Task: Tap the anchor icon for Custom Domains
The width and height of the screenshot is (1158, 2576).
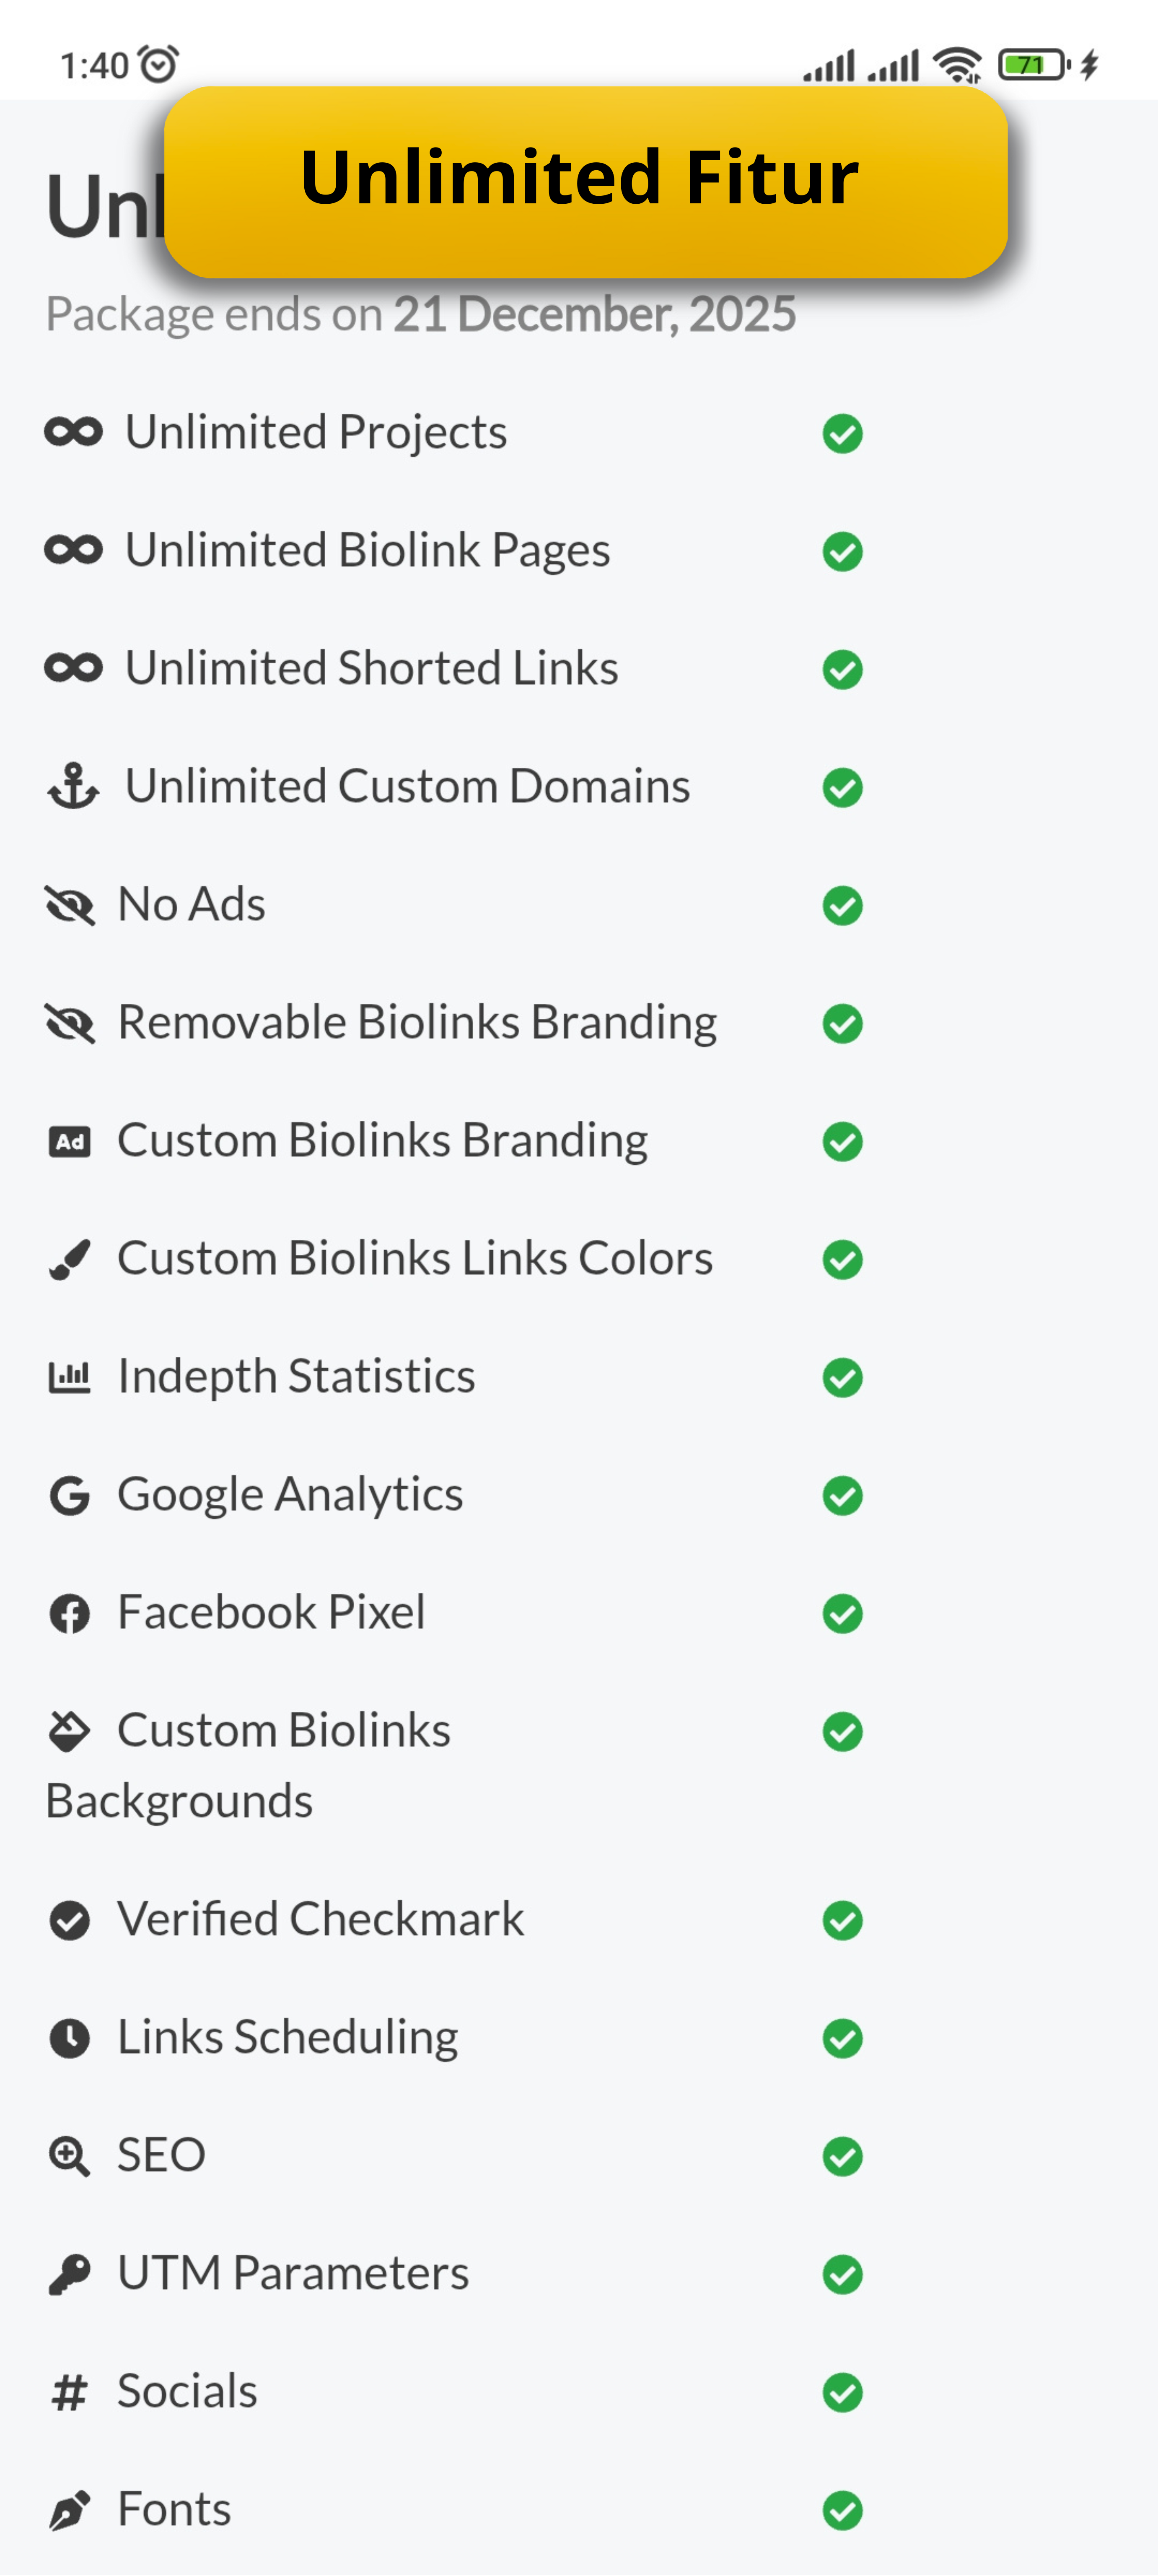Action: 73,786
